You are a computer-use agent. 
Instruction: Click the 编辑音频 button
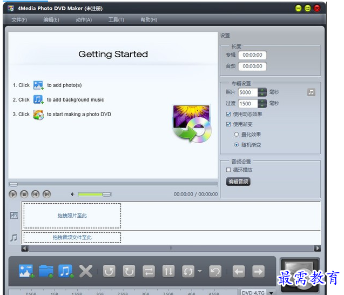click(x=238, y=182)
